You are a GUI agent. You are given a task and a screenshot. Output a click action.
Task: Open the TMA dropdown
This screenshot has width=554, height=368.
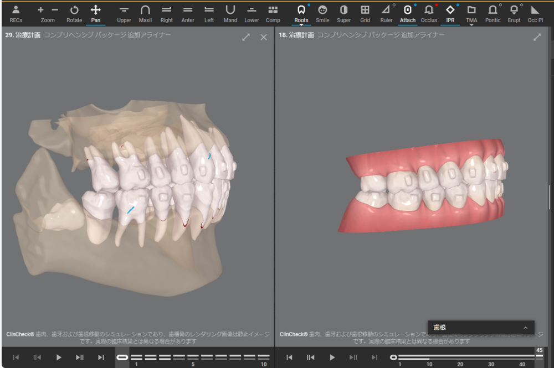(x=471, y=14)
